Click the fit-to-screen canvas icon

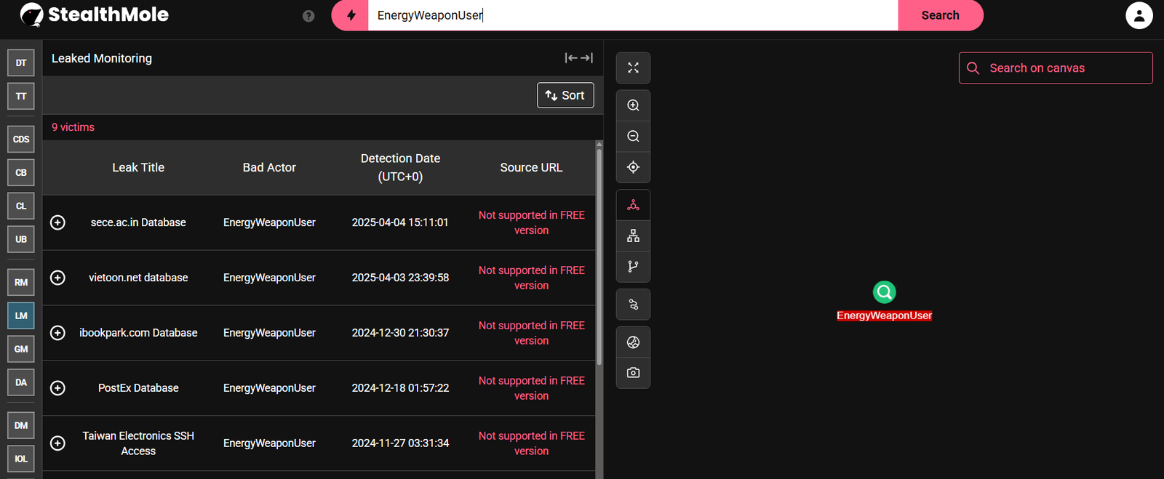point(633,68)
